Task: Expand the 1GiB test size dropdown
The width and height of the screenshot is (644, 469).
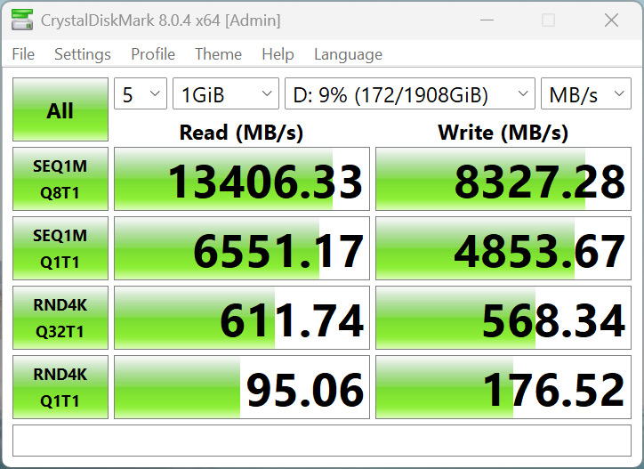Action: pyautogui.click(x=226, y=94)
